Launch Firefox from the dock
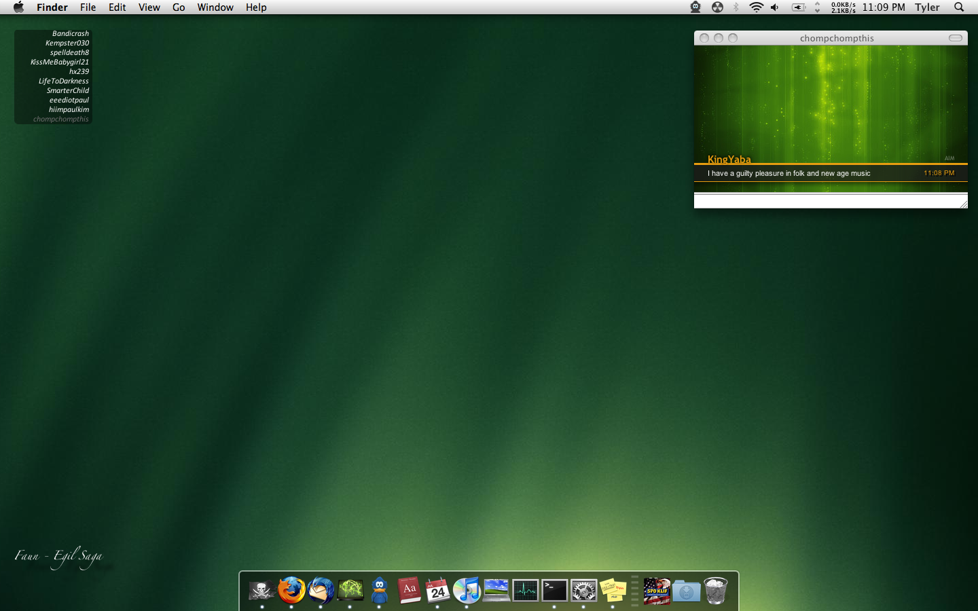The image size is (978, 611). tap(291, 591)
